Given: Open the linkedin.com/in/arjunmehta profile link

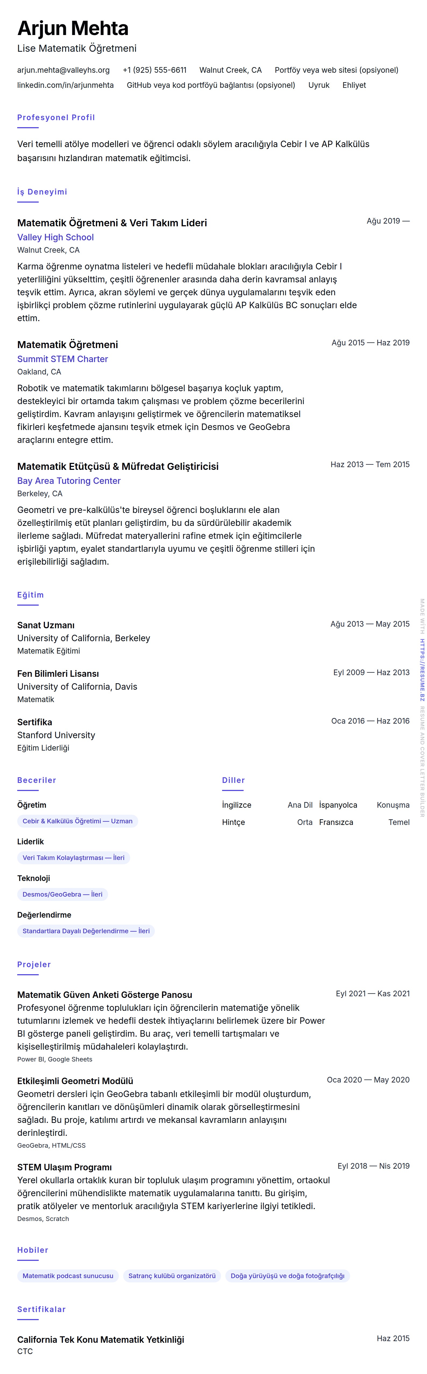Looking at the screenshot, I should tap(66, 85).
